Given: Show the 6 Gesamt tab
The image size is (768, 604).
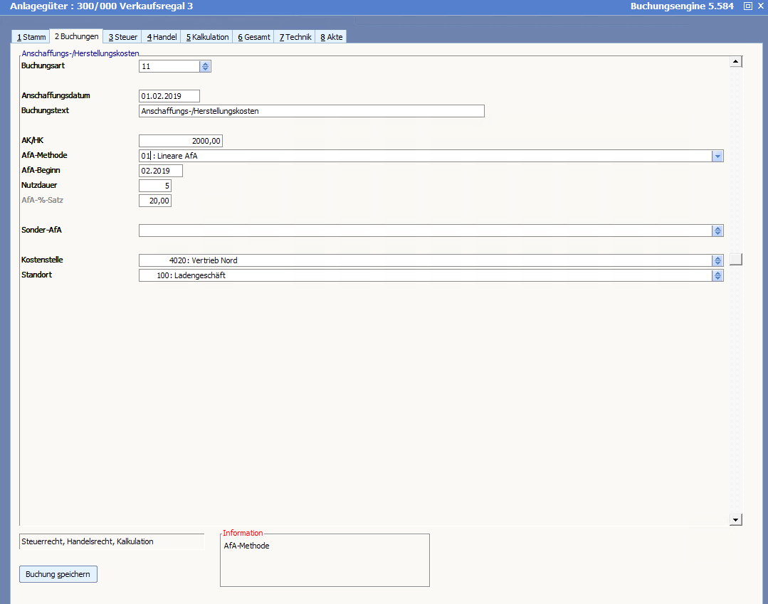Looking at the screenshot, I should coord(254,37).
